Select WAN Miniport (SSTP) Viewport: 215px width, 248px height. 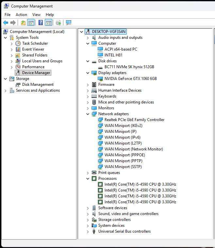tap(123, 167)
